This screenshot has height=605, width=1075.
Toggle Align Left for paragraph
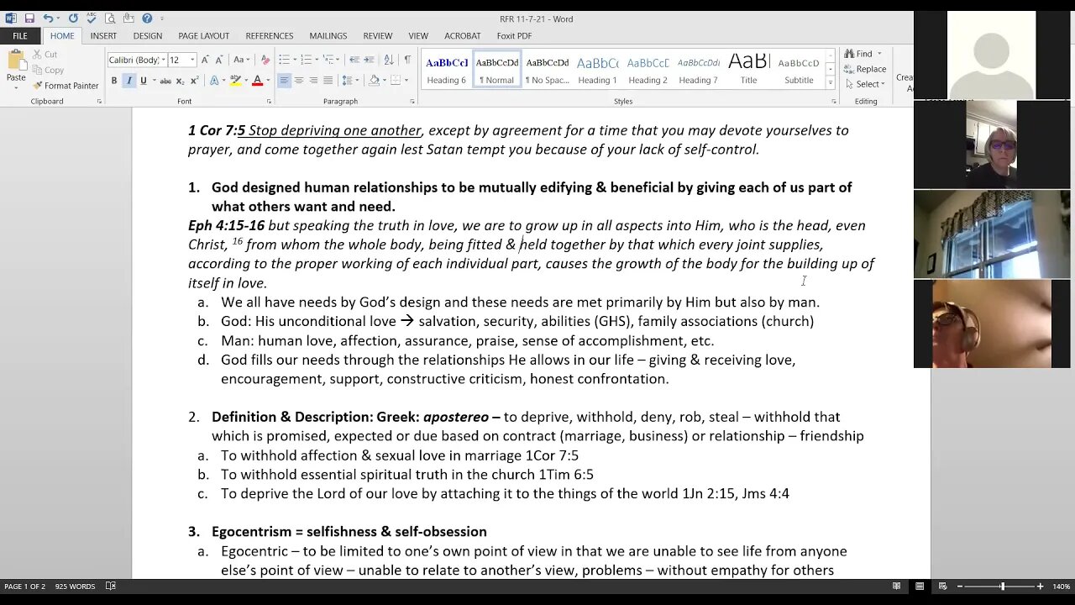click(284, 81)
